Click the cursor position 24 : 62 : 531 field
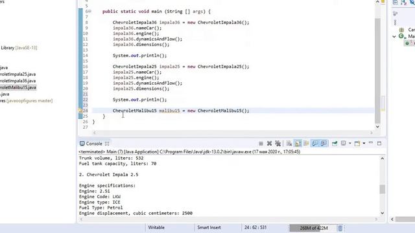The width and height of the screenshot is (415, 233). [255, 227]
